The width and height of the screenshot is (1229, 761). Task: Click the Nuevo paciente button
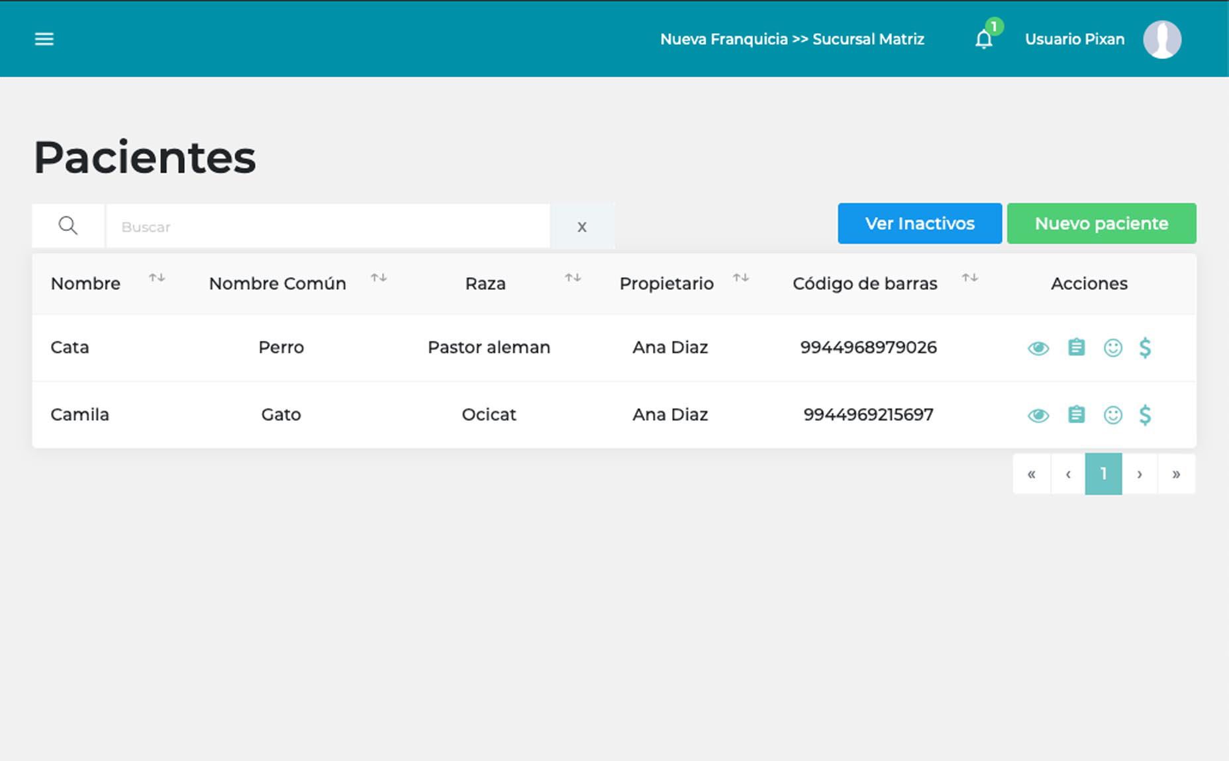tap(1101, 224)
